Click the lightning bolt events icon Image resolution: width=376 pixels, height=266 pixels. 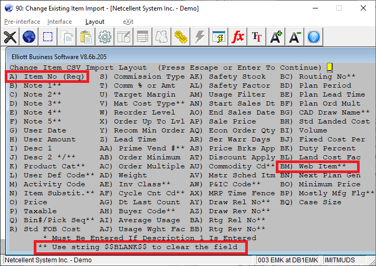pyautogui.click(x=199, y=37)
